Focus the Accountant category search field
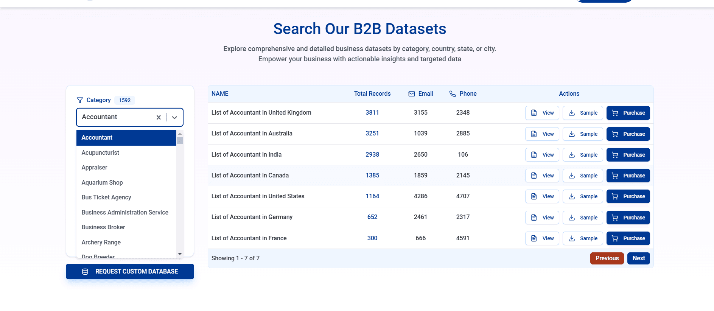The height and width of the screenshot is (311, 714). [x=115, y=117]
